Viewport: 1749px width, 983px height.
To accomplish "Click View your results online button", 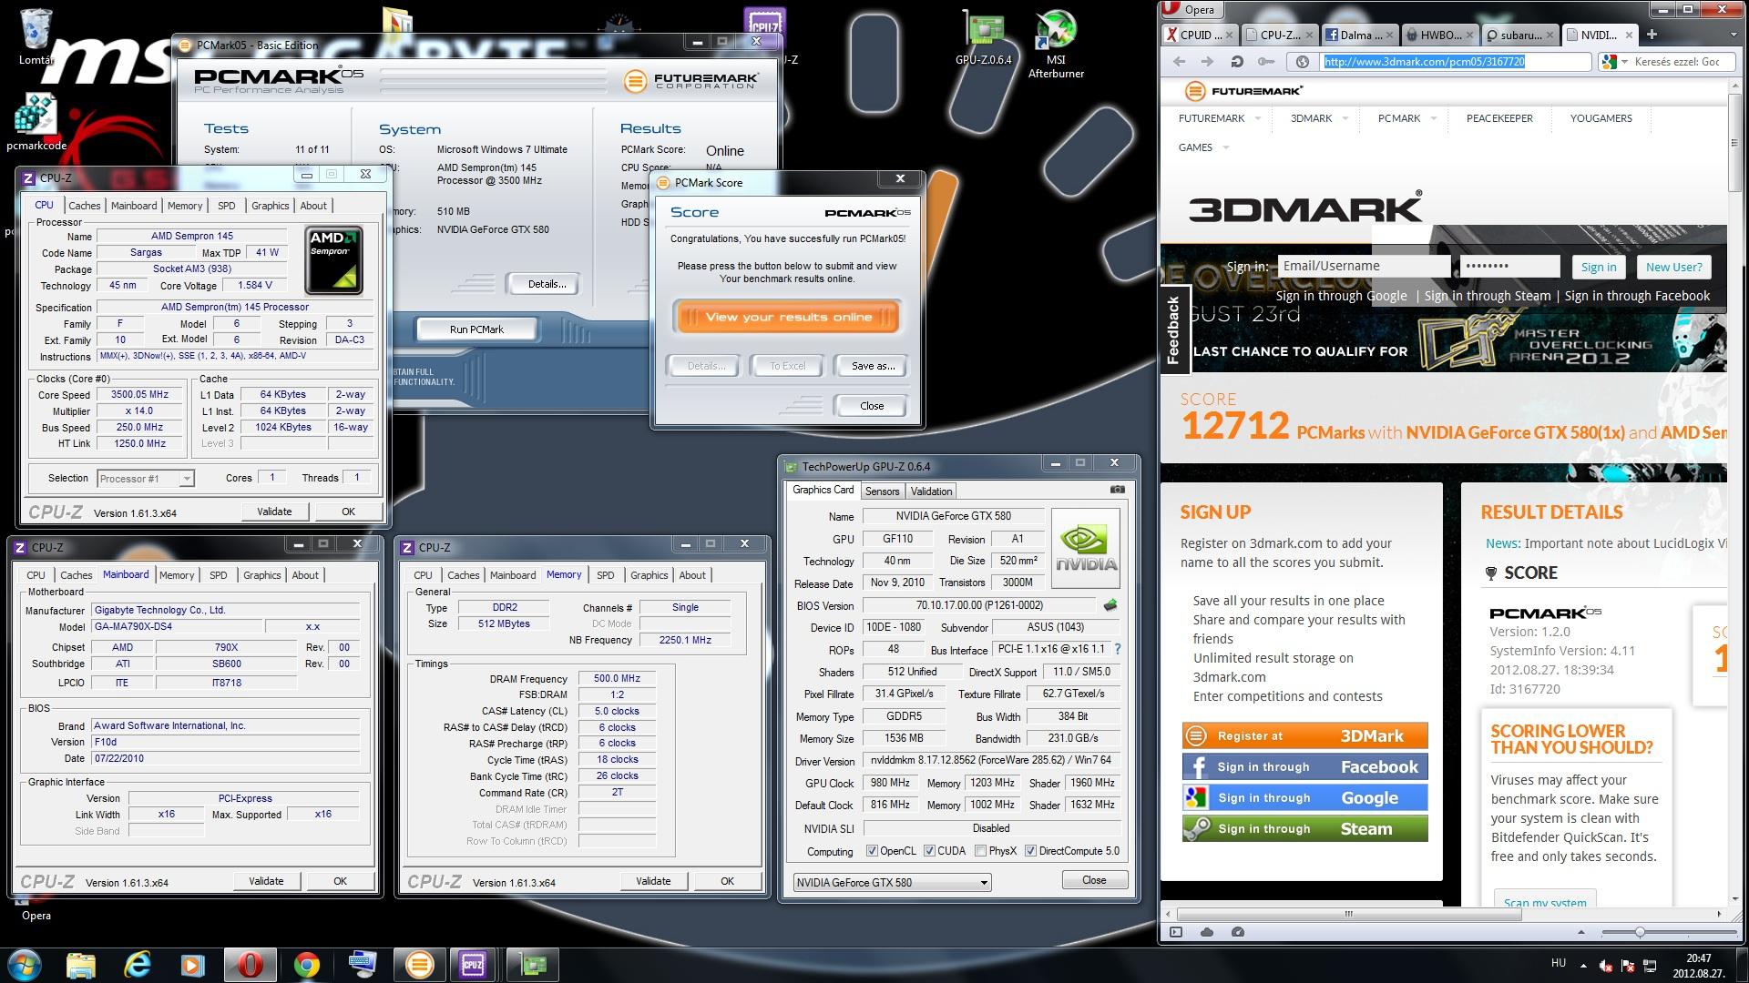I will 788,317.
